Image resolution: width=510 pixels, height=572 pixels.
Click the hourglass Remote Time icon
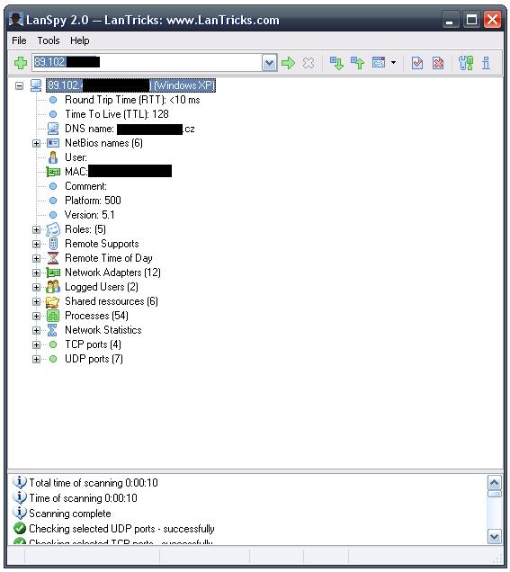53,258
